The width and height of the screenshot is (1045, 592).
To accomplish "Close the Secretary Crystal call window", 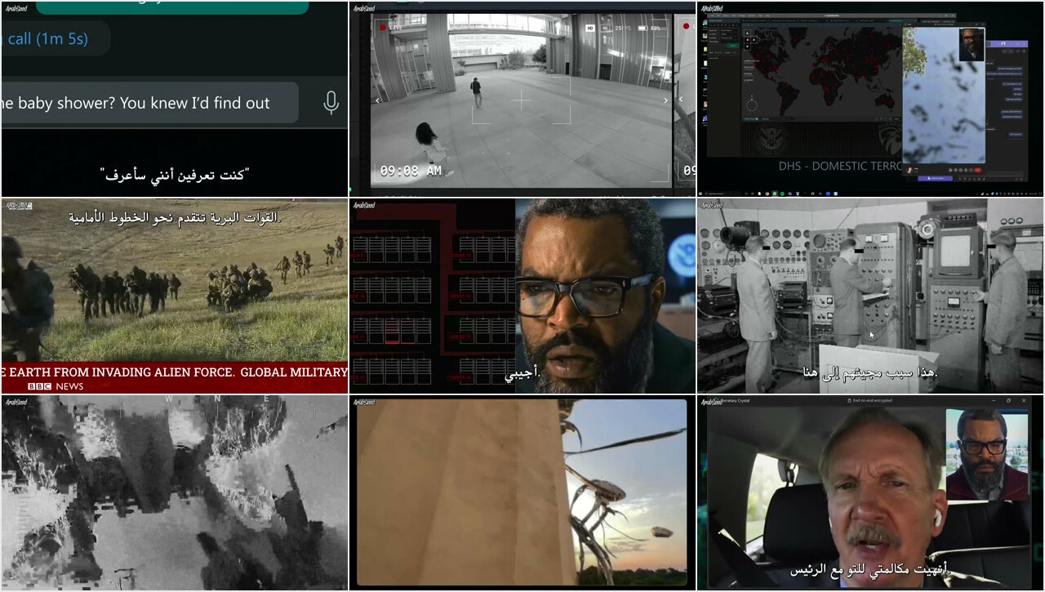I will click(x=1024, y=401).
